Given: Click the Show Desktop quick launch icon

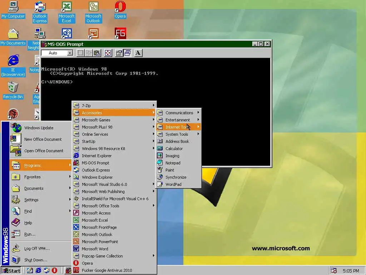Looking at the screenshot, I should click(x=30, y=271).
